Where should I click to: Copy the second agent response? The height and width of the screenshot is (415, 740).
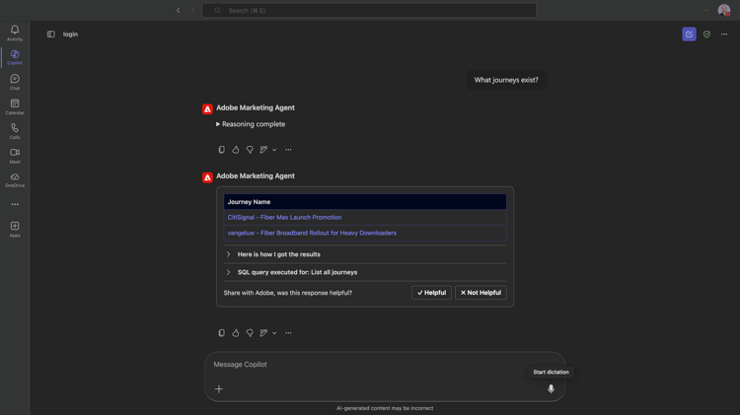coord(221,333)
